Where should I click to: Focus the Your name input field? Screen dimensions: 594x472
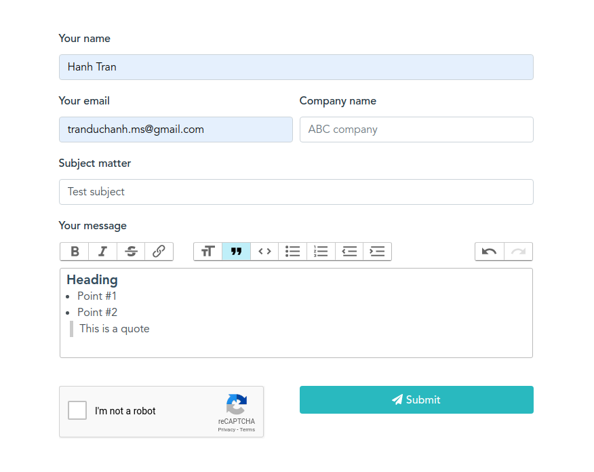[296, 67]
